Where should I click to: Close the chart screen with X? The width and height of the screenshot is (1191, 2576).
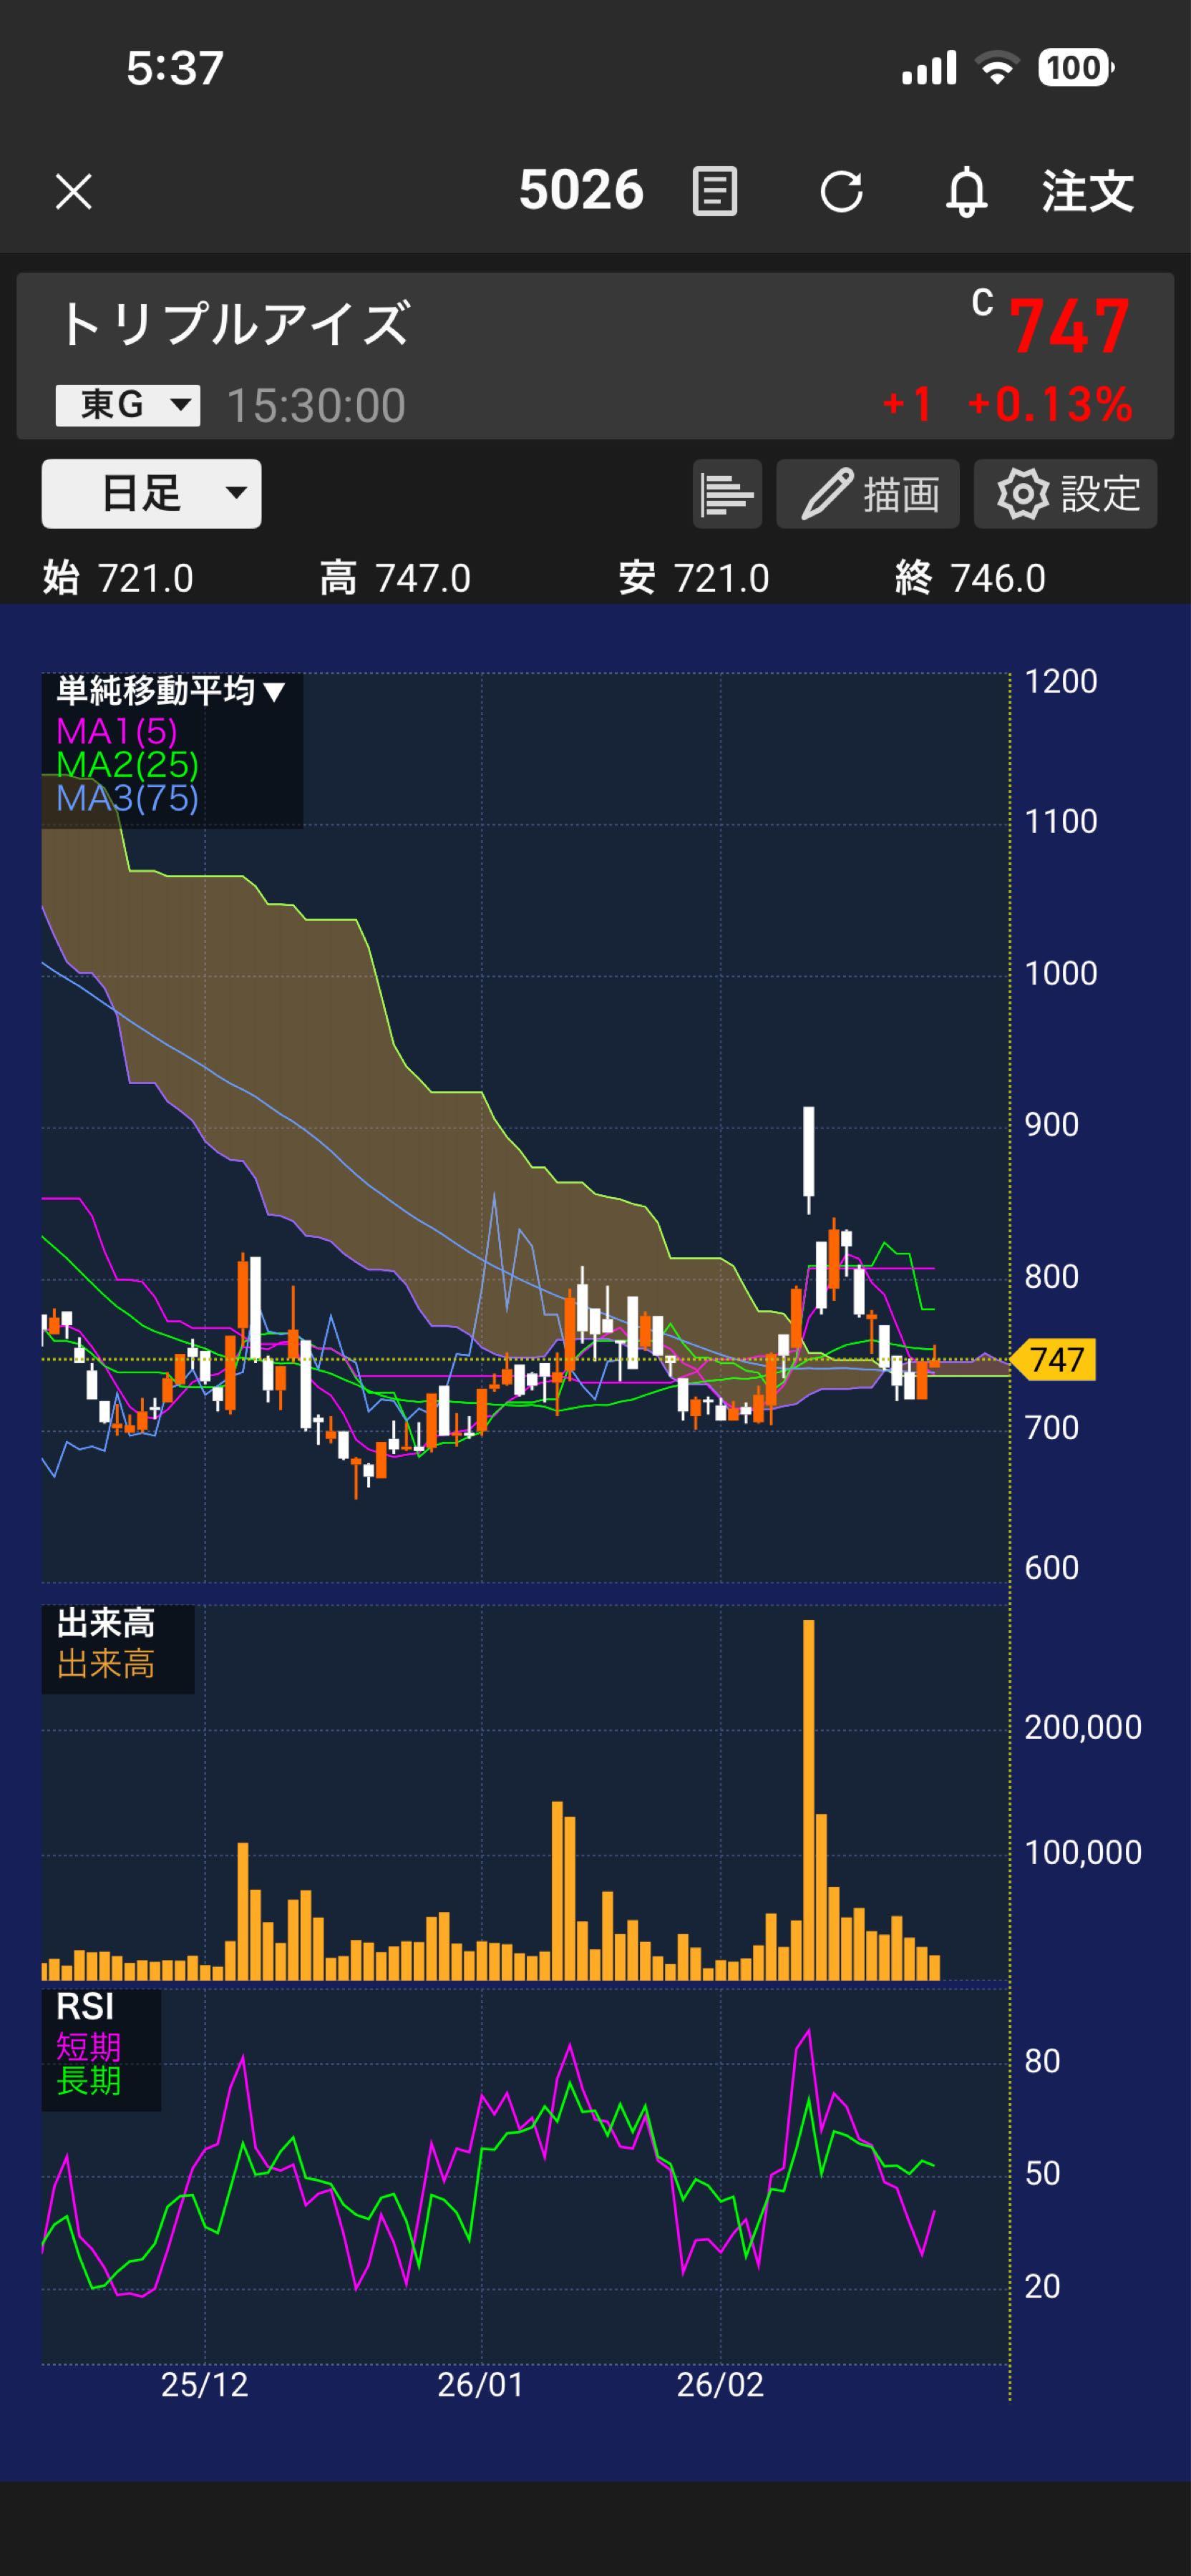[x=73, y=191]
